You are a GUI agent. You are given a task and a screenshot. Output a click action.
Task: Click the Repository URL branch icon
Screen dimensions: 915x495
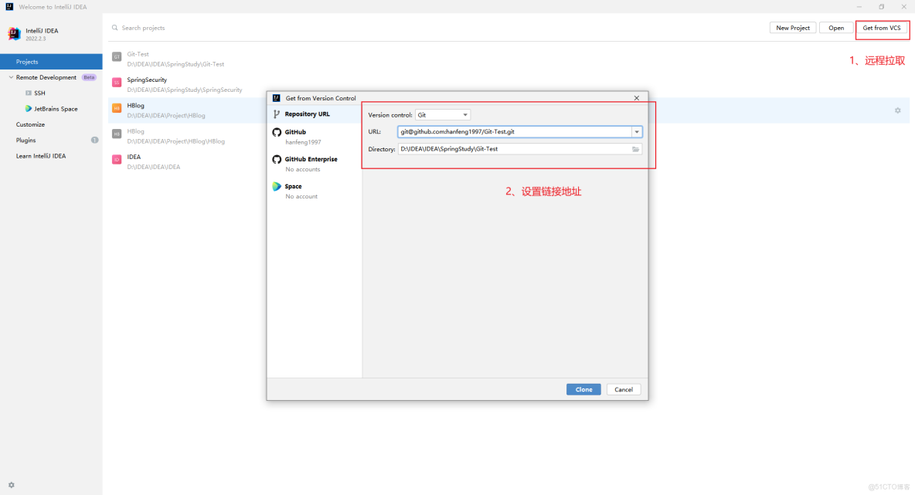277,114
